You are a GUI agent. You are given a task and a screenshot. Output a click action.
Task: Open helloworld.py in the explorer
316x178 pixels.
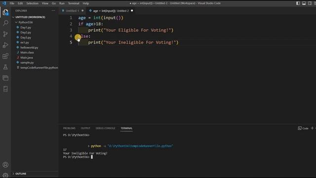click(x=29, y=47)
